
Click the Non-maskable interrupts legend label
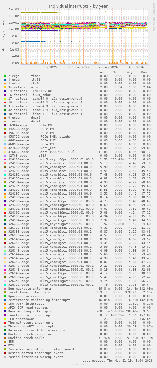pyautogui.click(x=30, y=289)
